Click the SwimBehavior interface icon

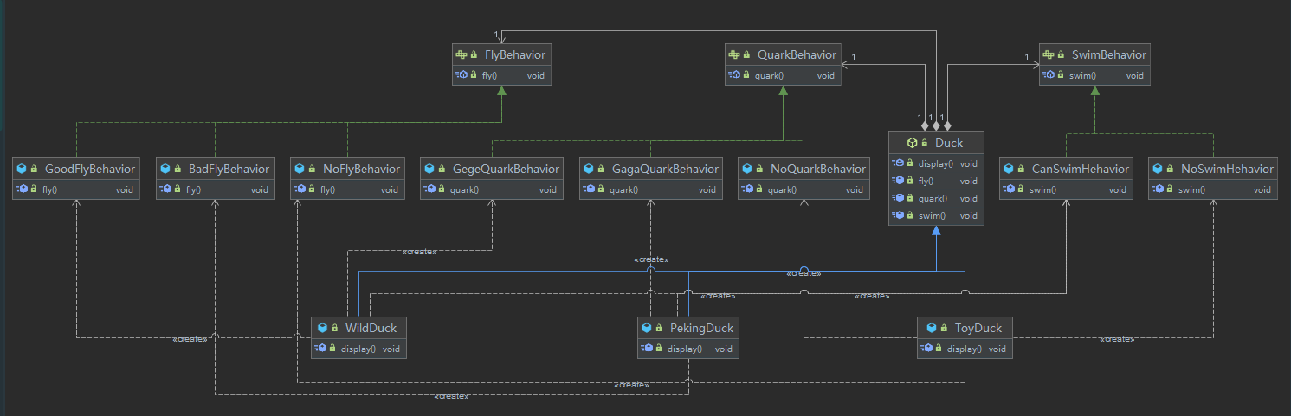tap(1048, 54)
